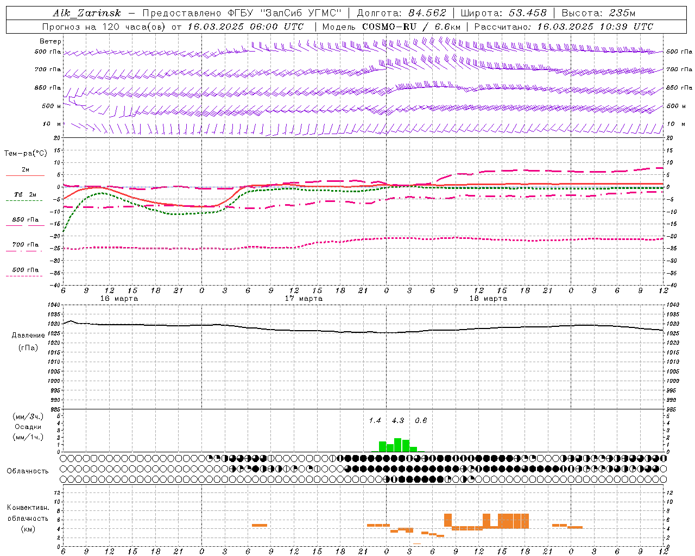Click the longitude value Долгота: 84.562
Image resolution: width=695 pixels, height=556 pixels.
coord(401,13)
